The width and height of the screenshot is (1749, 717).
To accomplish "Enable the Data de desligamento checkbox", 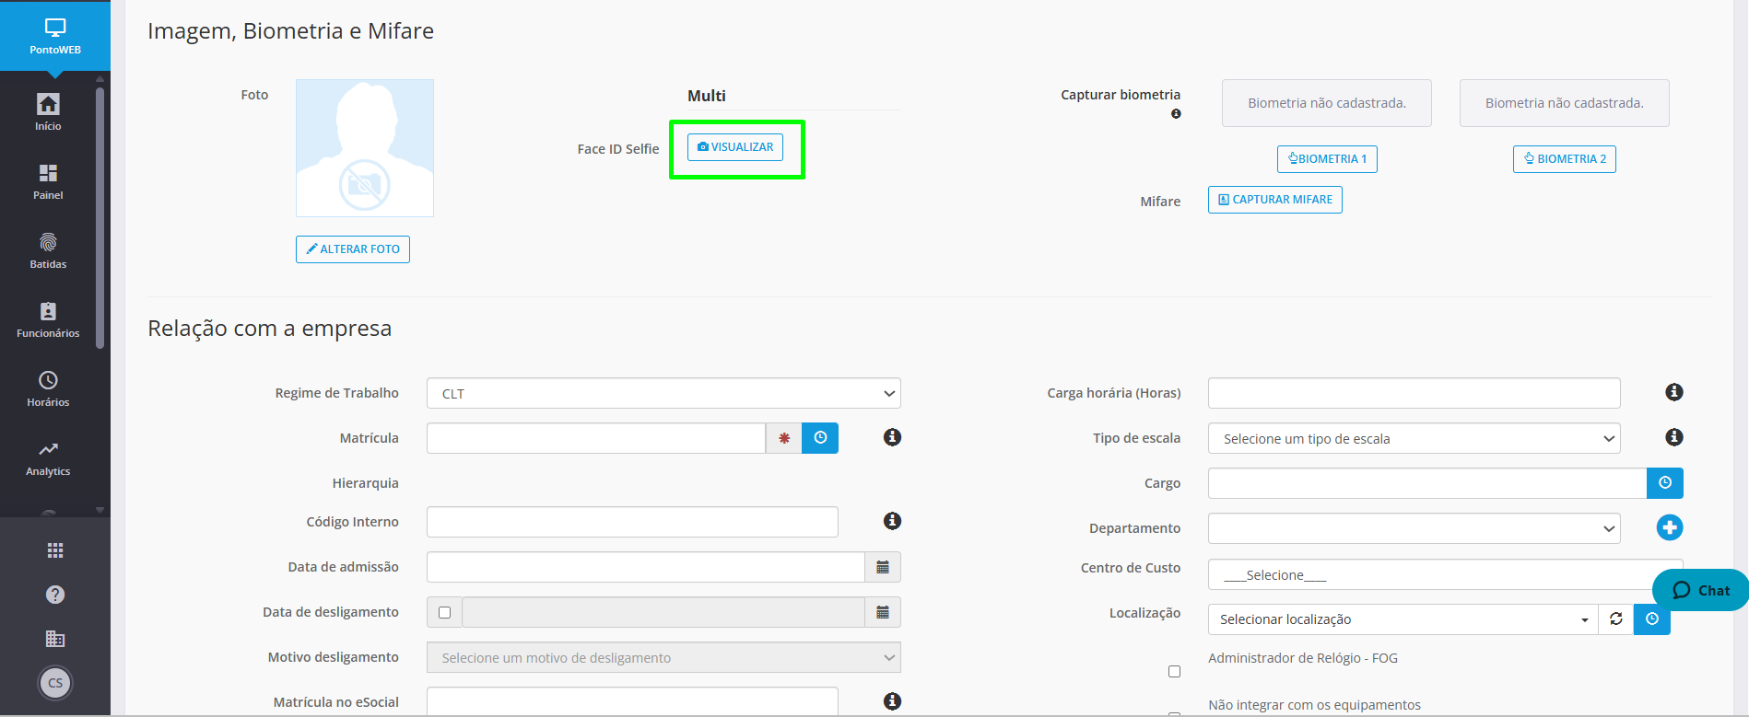I will point(445,612).
